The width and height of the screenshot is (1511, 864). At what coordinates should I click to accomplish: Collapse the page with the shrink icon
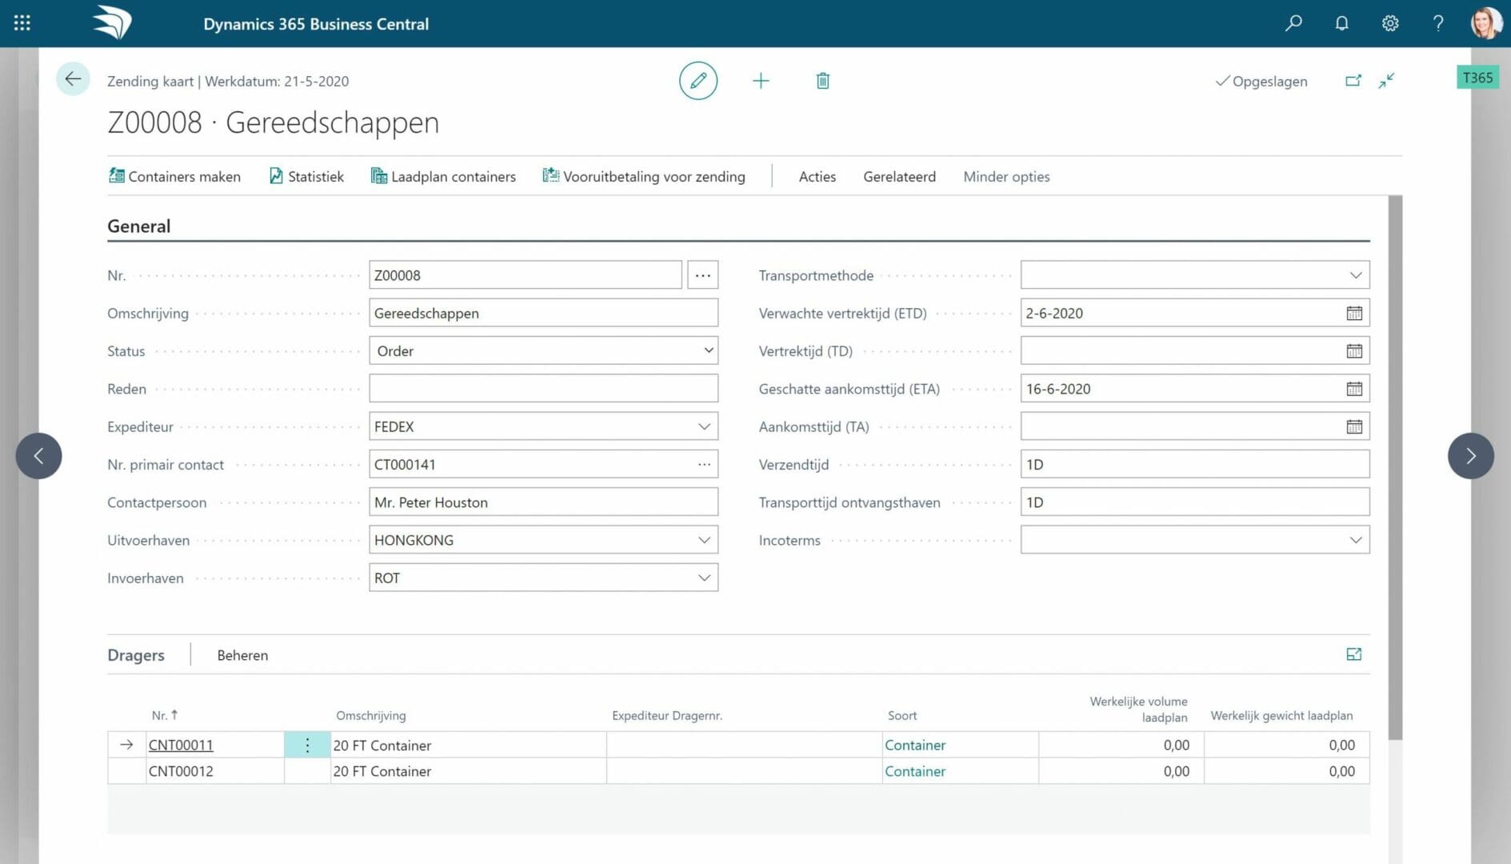click(x=1386, y=81)
